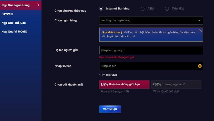
Task: Select the 1.5% Hoàn trả không giới hạn package
Action: pos(124,84)
